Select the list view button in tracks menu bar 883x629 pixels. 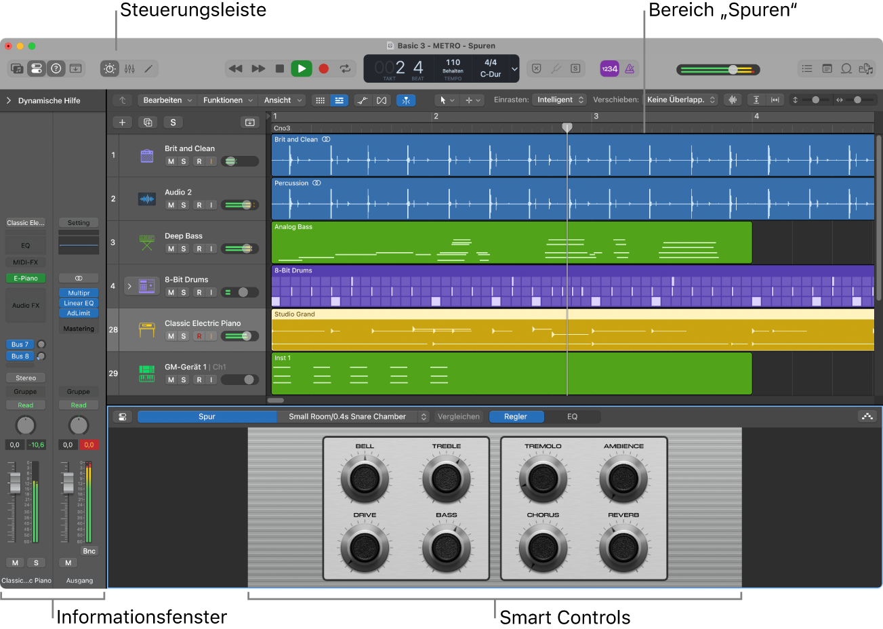[x=339, y=100]
